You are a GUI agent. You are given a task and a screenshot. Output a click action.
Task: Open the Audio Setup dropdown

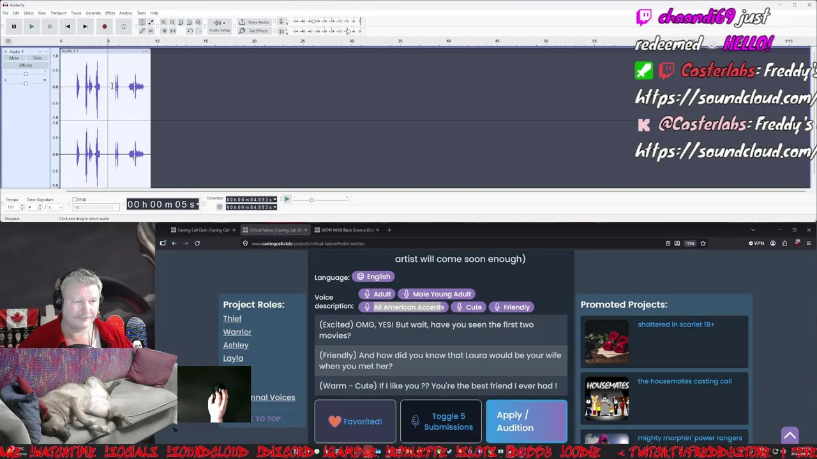pos(220,25)
